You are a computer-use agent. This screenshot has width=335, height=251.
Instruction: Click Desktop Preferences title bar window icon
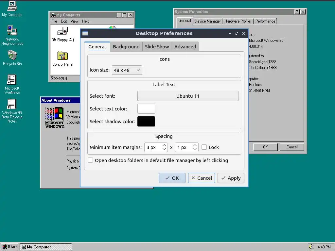pyautogui.click(x=85, y=33)
